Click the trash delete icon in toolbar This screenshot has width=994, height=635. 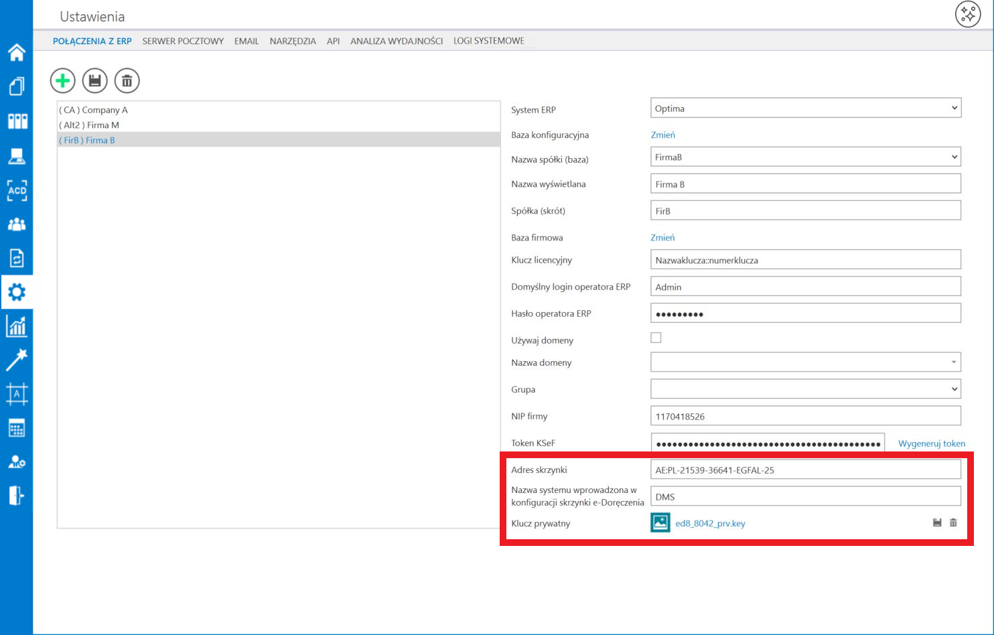pos(127,81)
